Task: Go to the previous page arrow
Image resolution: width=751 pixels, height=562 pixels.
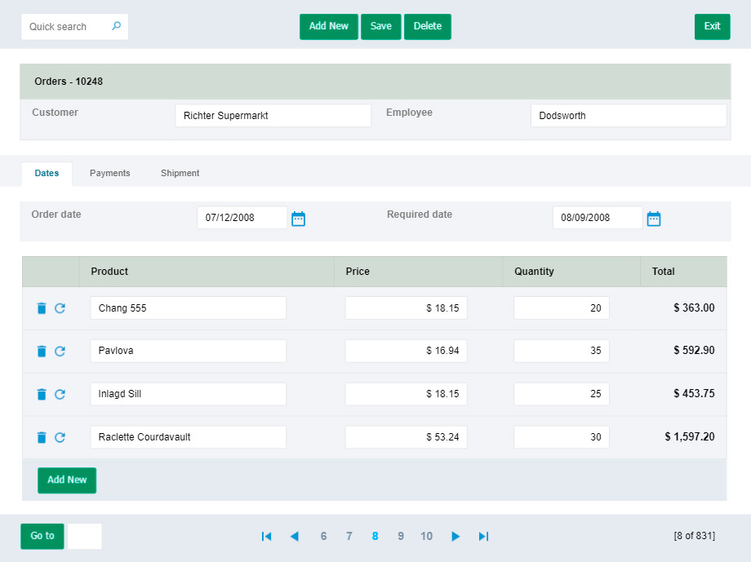Action: click(295, 536)
